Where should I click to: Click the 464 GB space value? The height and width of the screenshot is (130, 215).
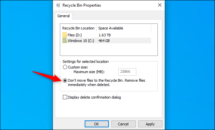(x=104, y=41)
